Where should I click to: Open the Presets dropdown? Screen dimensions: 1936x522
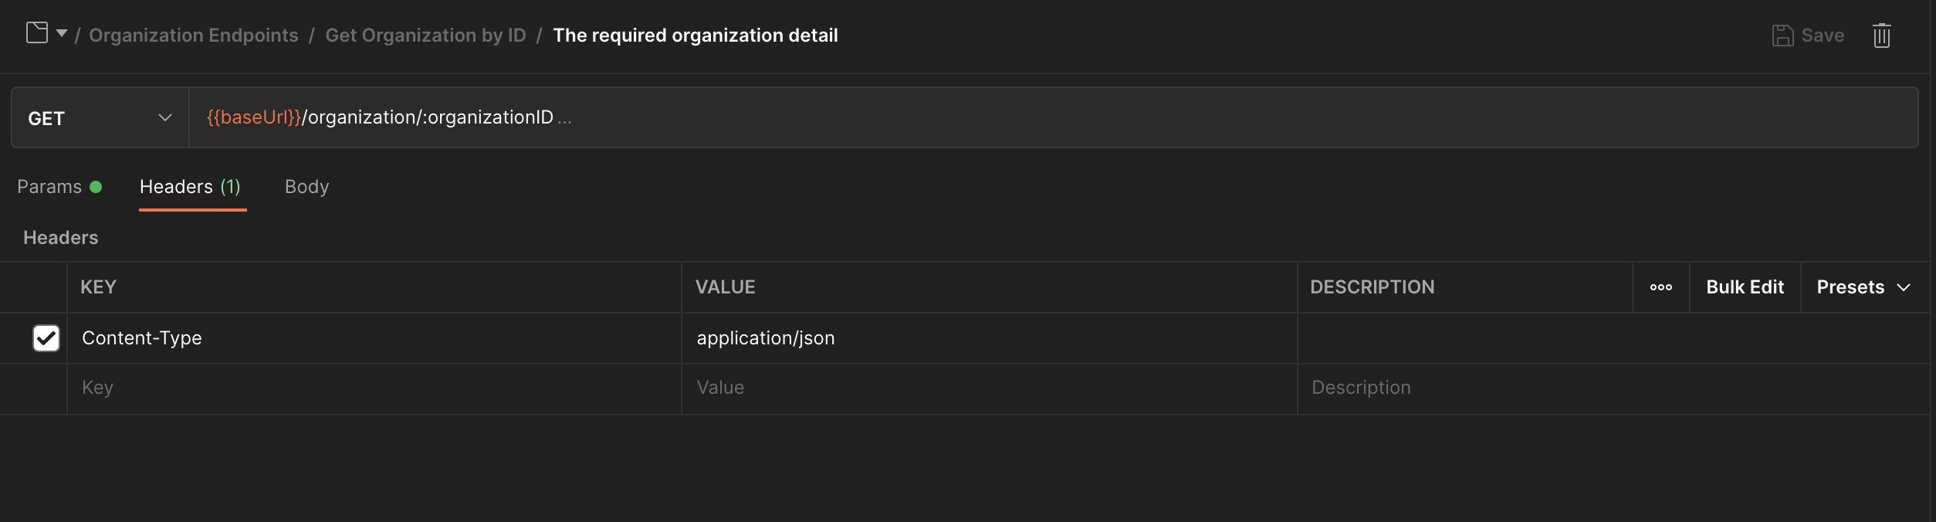click(1864, 287)
